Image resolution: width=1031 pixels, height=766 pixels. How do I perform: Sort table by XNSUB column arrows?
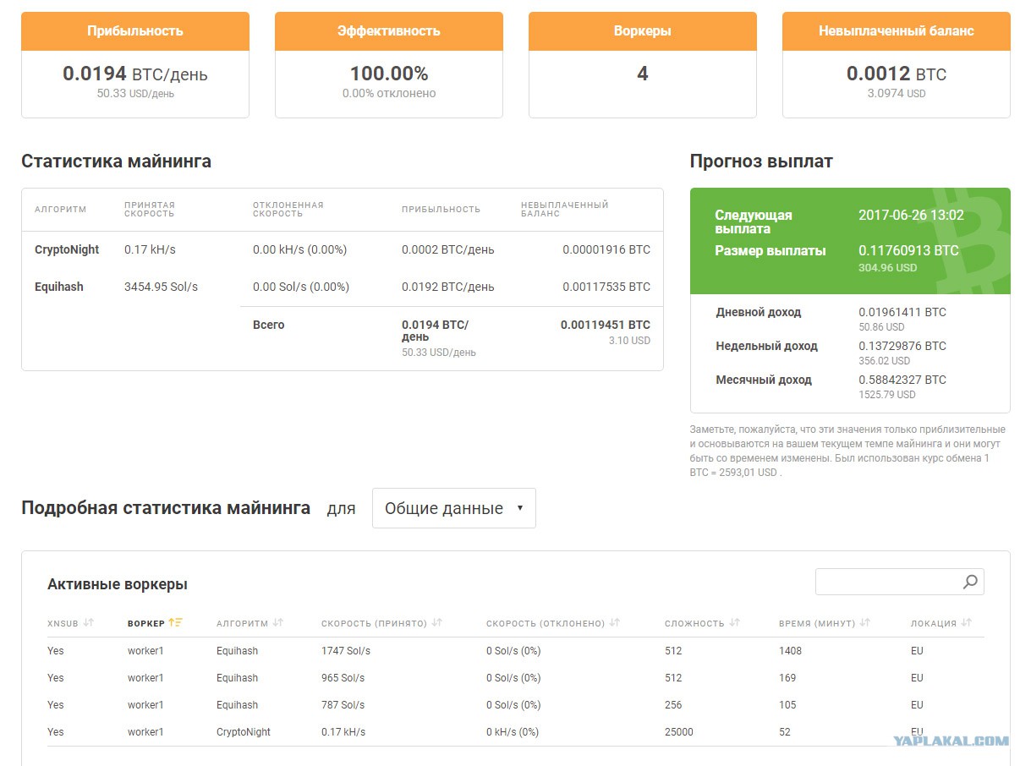point(89,623)
